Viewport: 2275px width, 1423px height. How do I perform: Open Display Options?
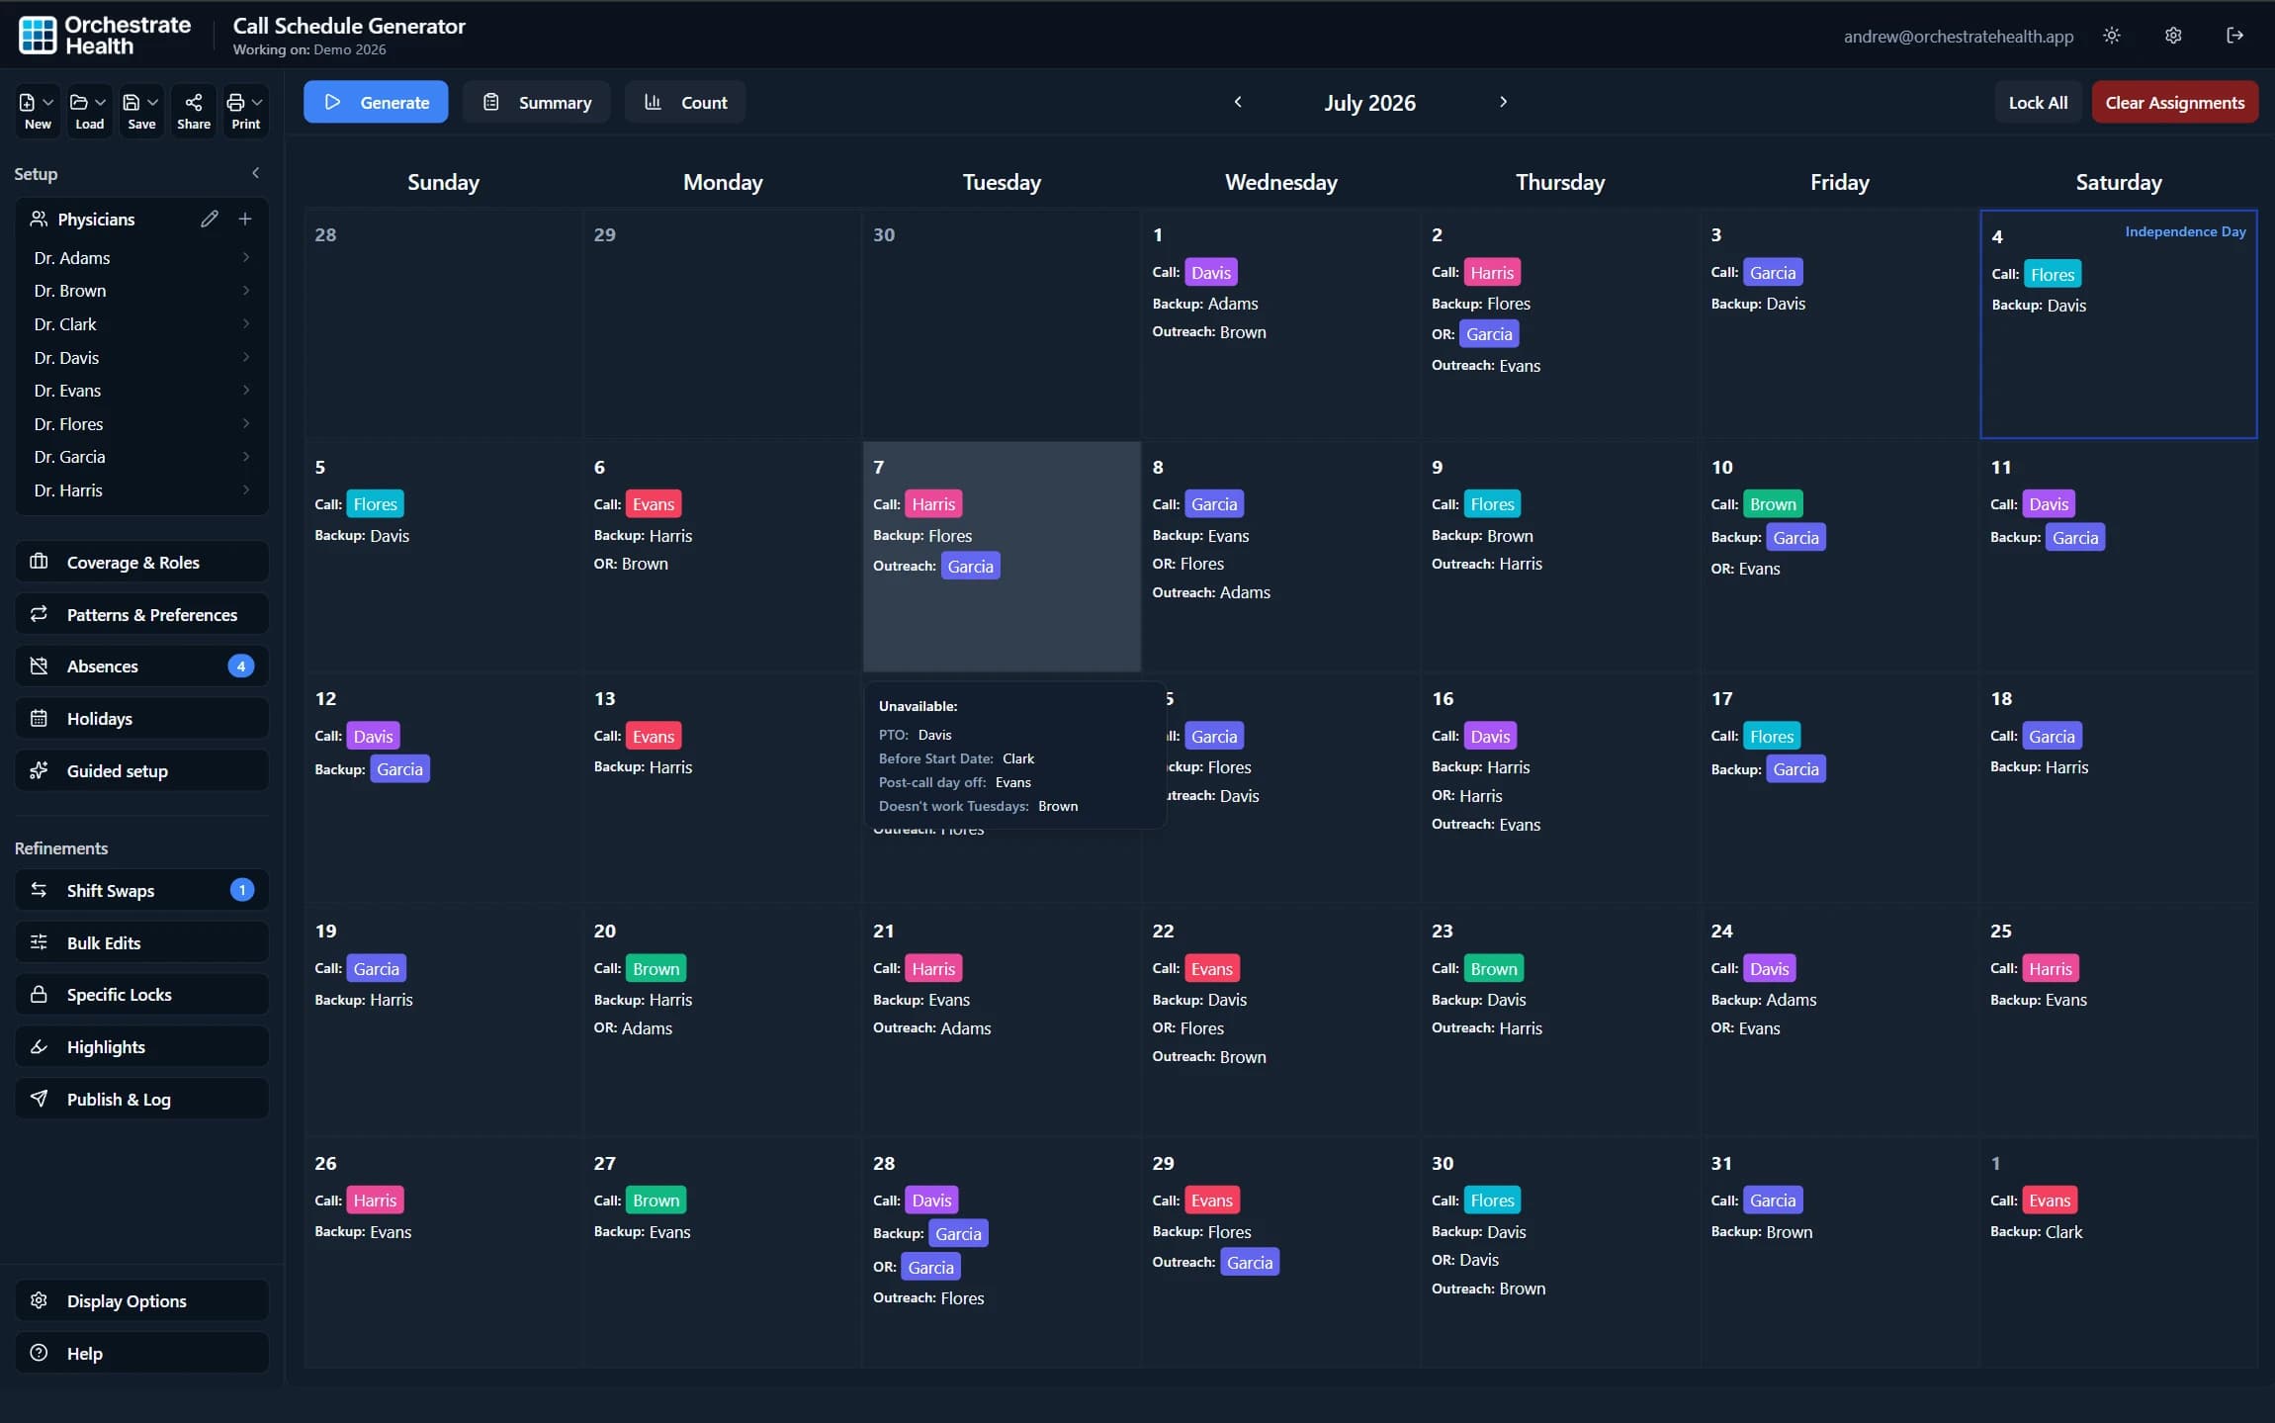coord(142,1300)
